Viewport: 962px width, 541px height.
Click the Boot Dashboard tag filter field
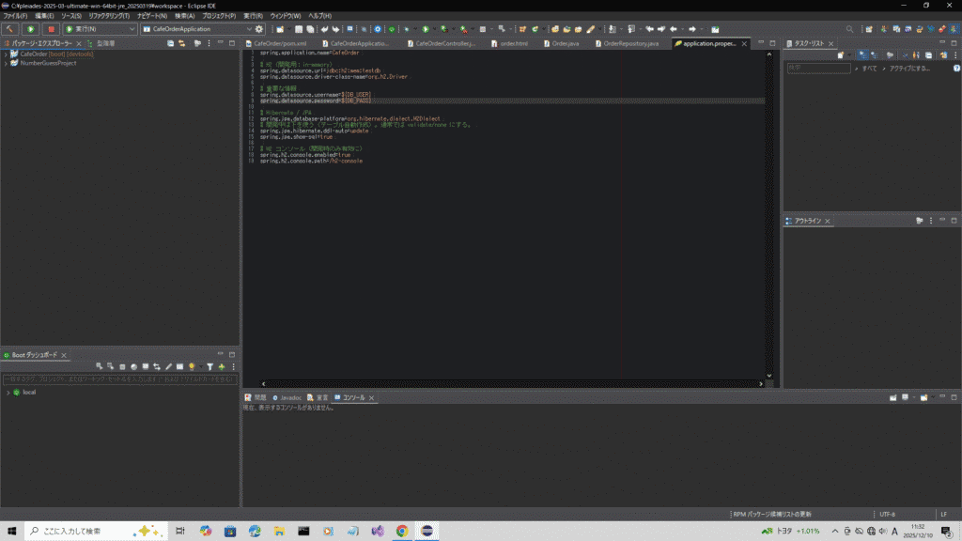pos(118,379)
